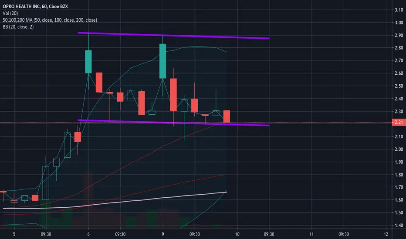
Task: Click the last red candle near 2.21
Action: click(x=227, y=116)
